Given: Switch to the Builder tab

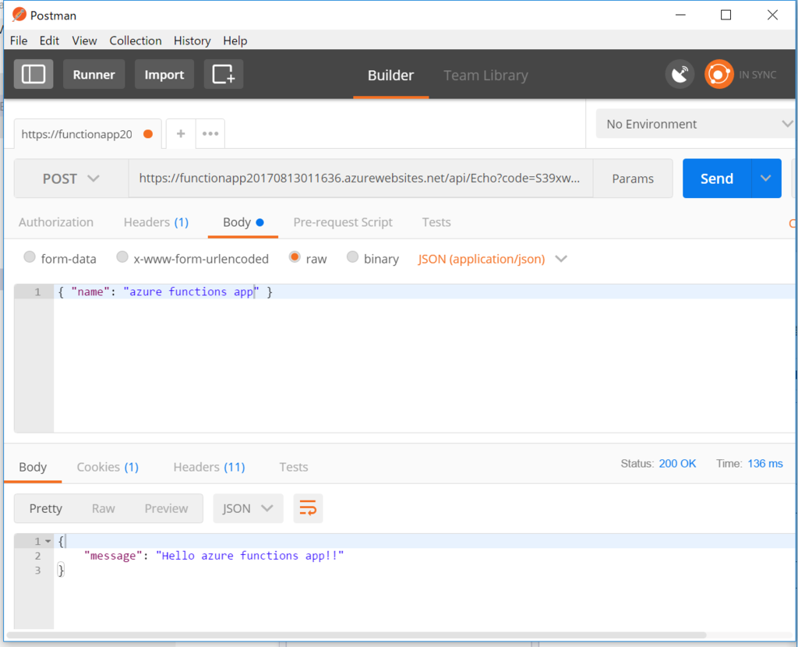Looking at the screenshot, I should coord(391,76).
